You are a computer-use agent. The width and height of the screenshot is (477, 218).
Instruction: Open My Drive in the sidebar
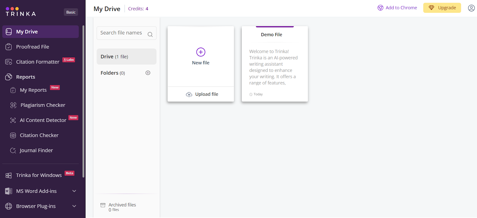[x=41, y=32]
